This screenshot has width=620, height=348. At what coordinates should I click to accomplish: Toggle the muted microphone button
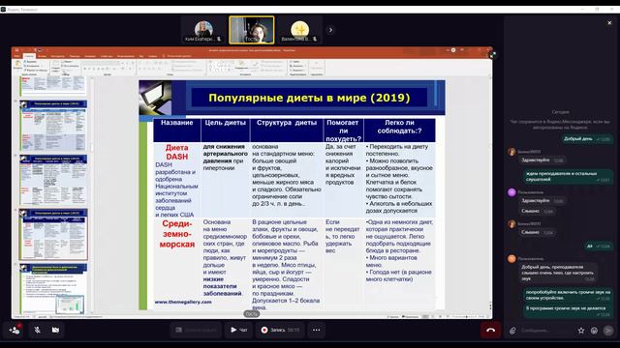click(x=37, y=330)
